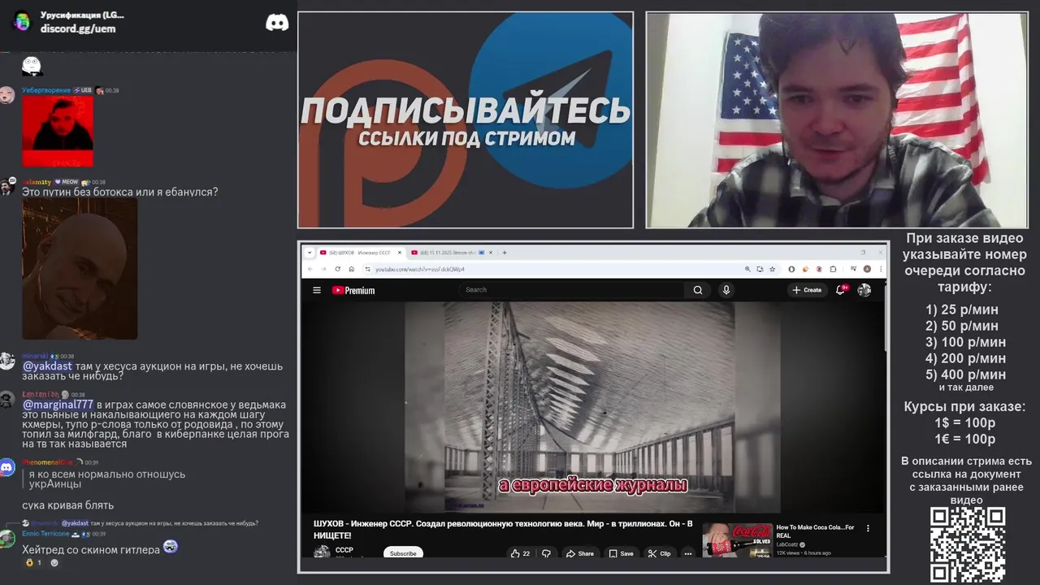Image resolution: width=1040 pixels, height=585 pixels.
Task: Click the webcam feed with American flag
Action: point(837,120)
